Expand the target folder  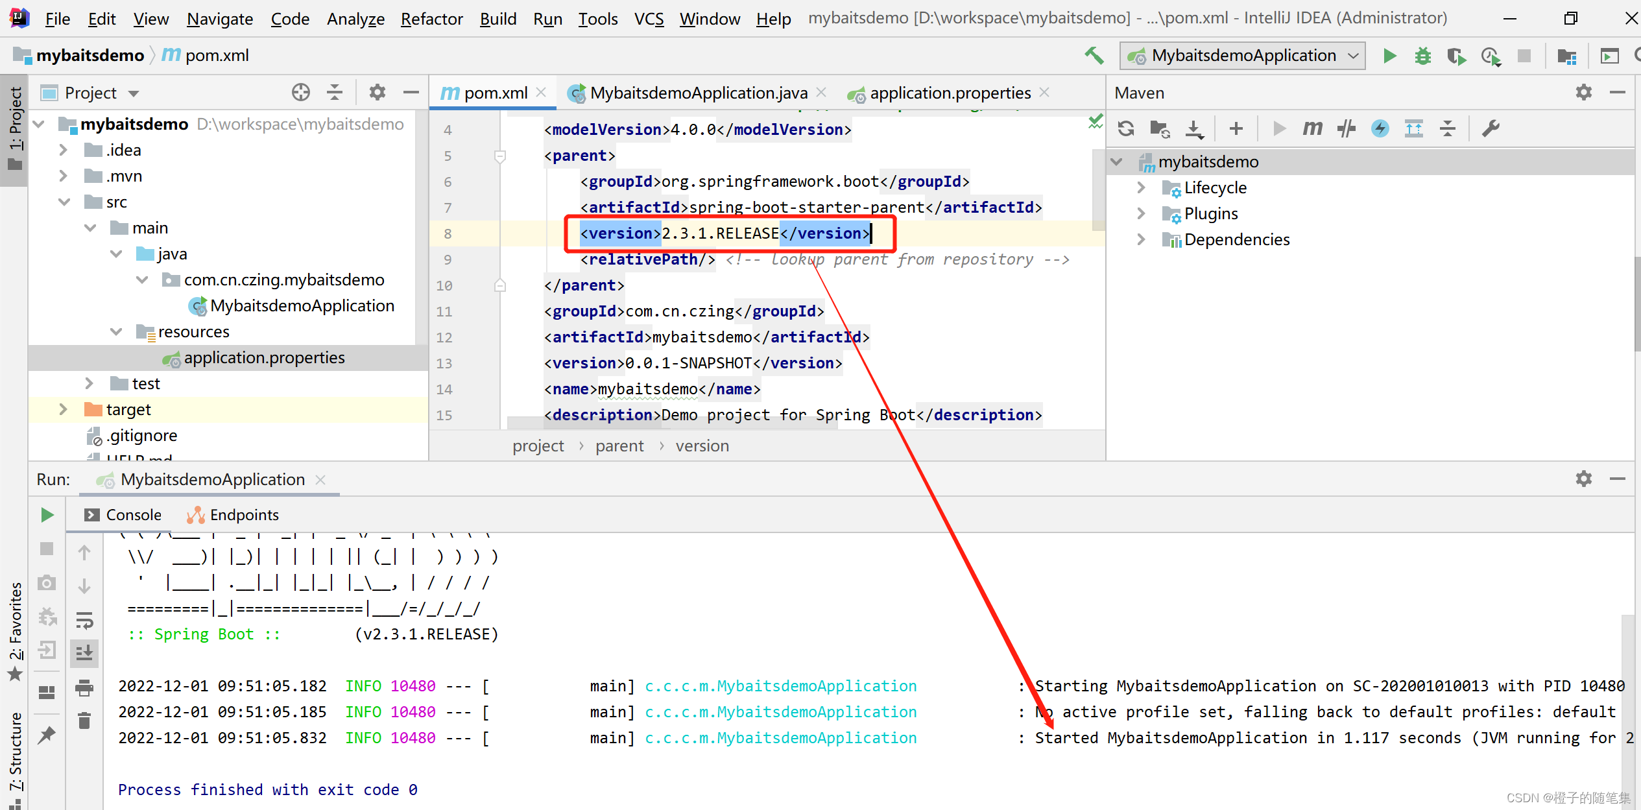click(x=64, y=410)
